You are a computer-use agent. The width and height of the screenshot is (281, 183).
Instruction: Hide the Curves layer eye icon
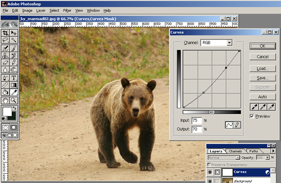coord(210,172)
